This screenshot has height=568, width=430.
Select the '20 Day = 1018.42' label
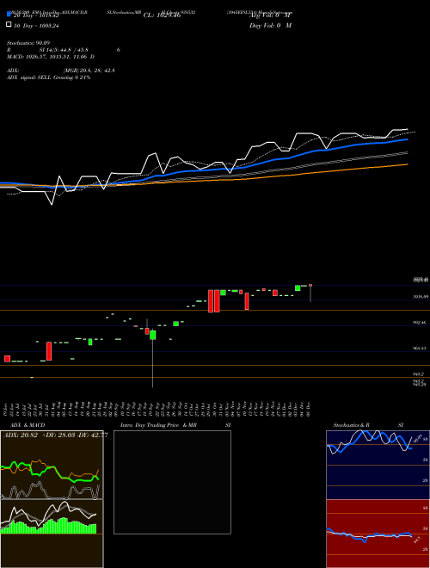[x=36, y=16]
